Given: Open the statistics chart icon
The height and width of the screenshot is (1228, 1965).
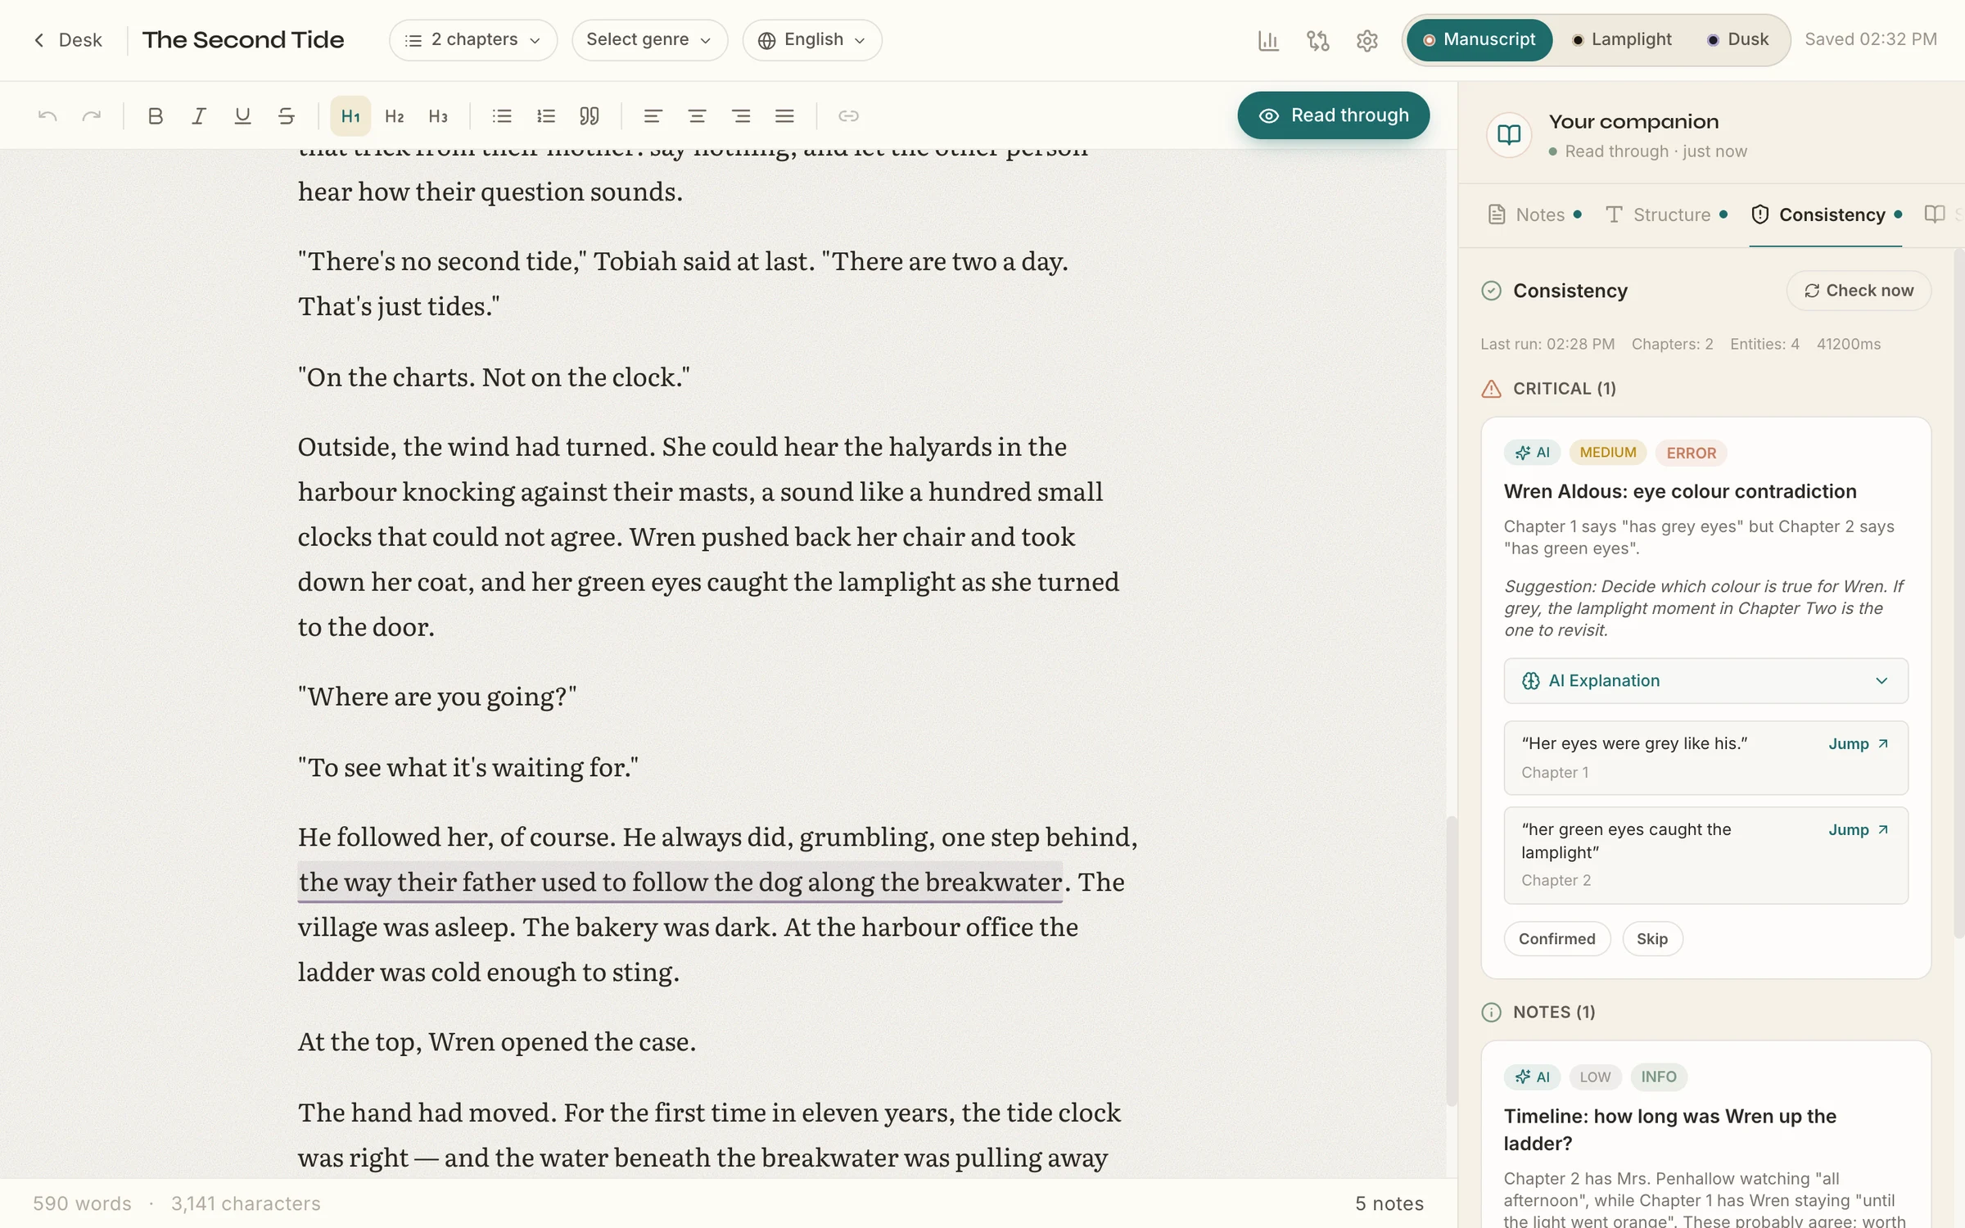Looking at the screenshot, I should point(1268,40).
